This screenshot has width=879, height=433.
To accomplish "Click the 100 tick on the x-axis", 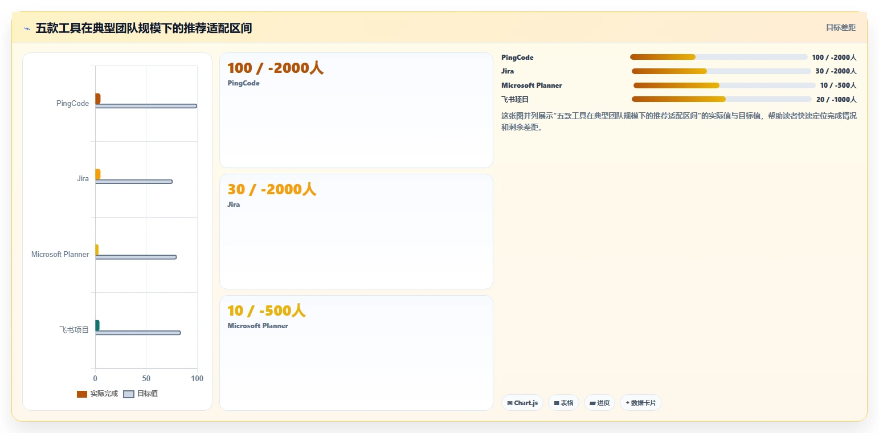I will (x=197, y=379).
